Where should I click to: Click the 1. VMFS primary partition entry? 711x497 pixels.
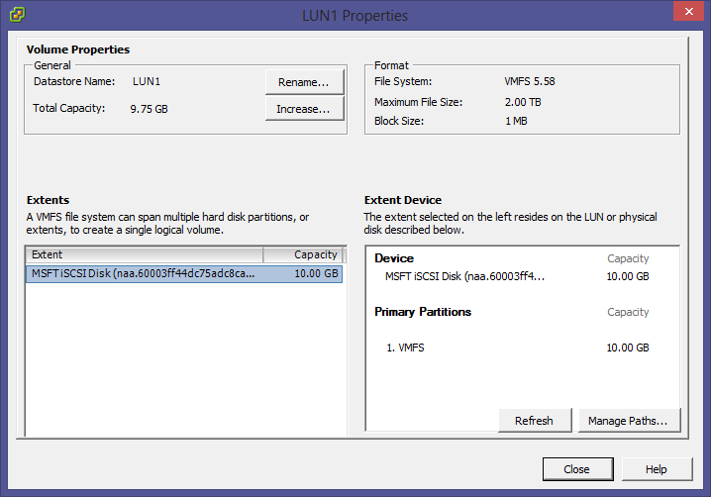click(x=405, y=348)
